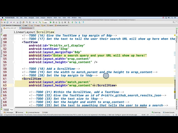Switch to the Design editor tab
The height and width of the screenshot is (133, 178).
point(6,110)
